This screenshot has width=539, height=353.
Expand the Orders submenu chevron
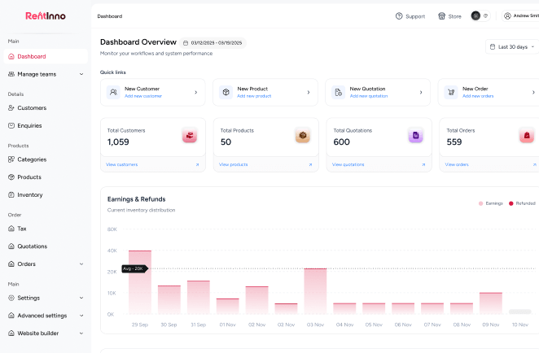click(81, 264)
